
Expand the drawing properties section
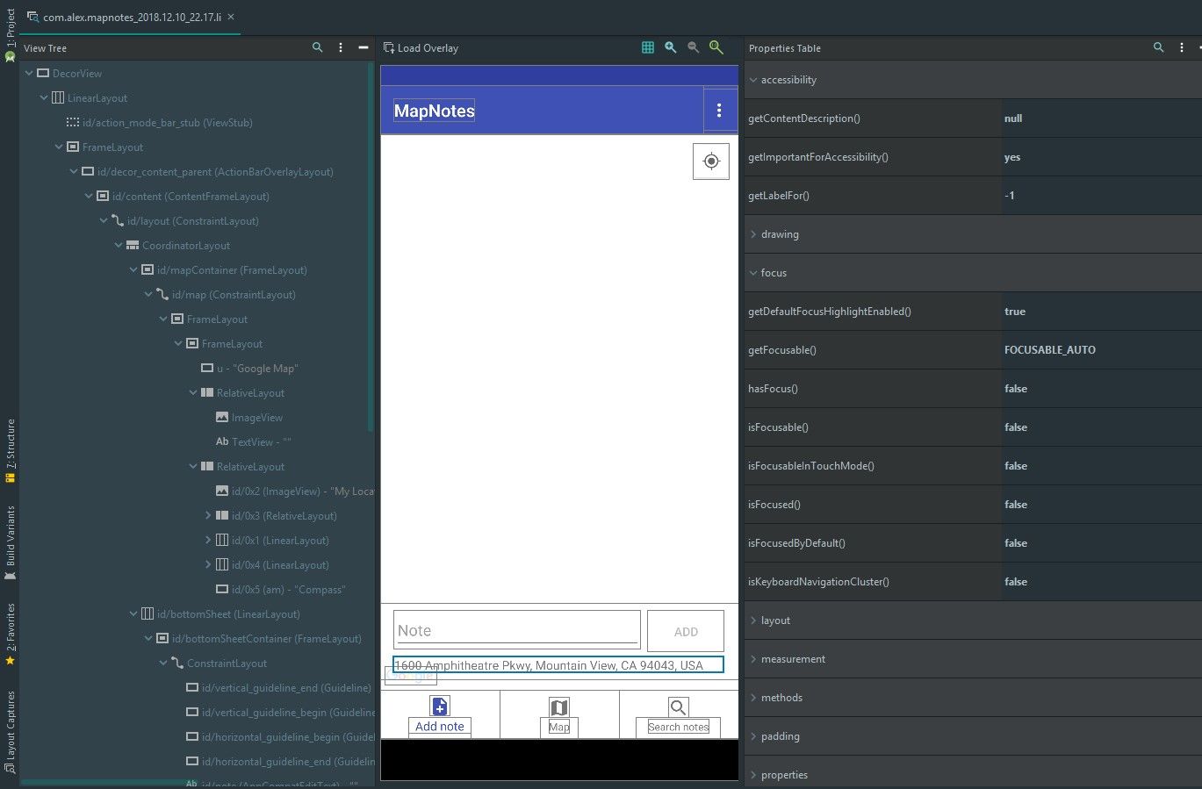tap(753, 234)
